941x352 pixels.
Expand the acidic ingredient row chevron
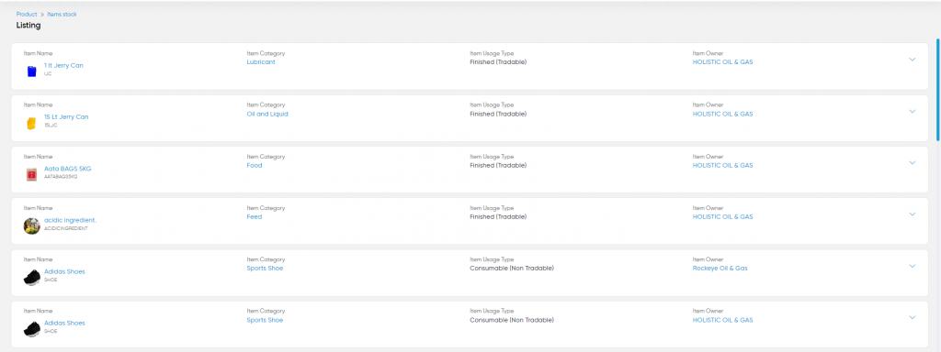pyautogui.click(x=913, y=214)
